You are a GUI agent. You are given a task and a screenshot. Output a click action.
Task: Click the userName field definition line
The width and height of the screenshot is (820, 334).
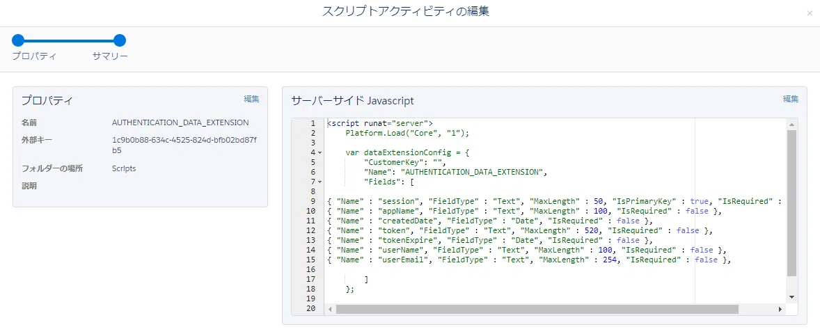pos(527,250)
